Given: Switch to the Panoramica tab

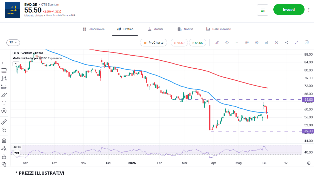Looking at the screenshot, I should click(94, 29).
